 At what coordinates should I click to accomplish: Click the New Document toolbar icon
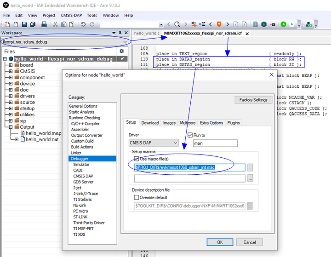(x=7, y=24)
